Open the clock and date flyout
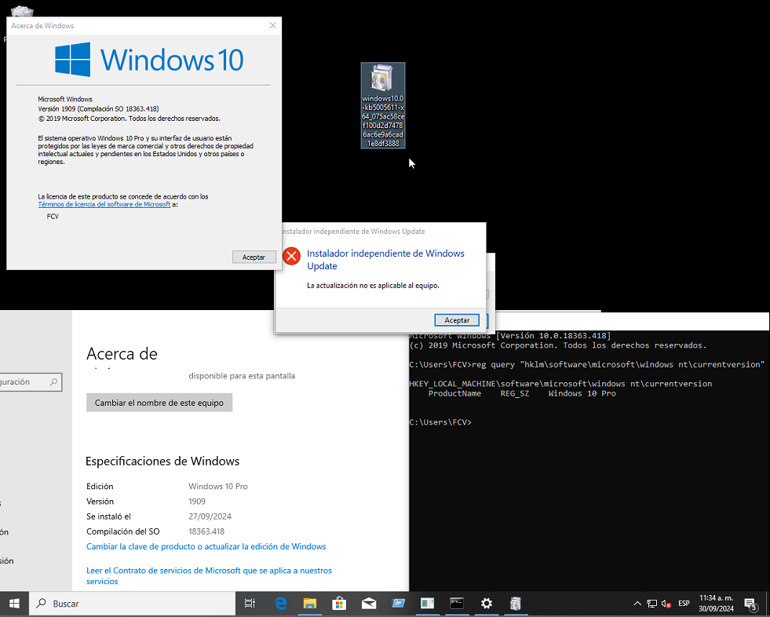The image size is (770, 617). [716, 603]
